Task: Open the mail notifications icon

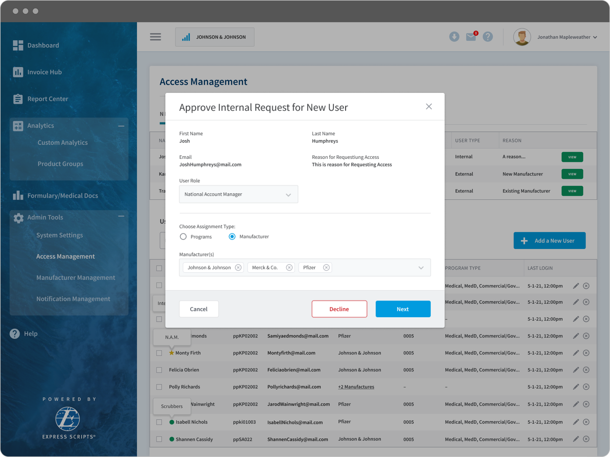Action: [471, 37]
